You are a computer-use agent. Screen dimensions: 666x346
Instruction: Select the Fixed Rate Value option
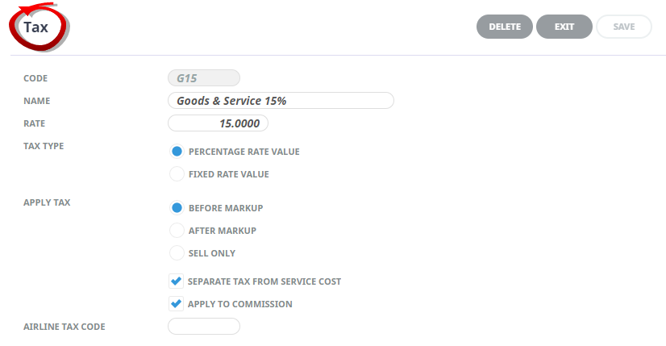(177, 174)
